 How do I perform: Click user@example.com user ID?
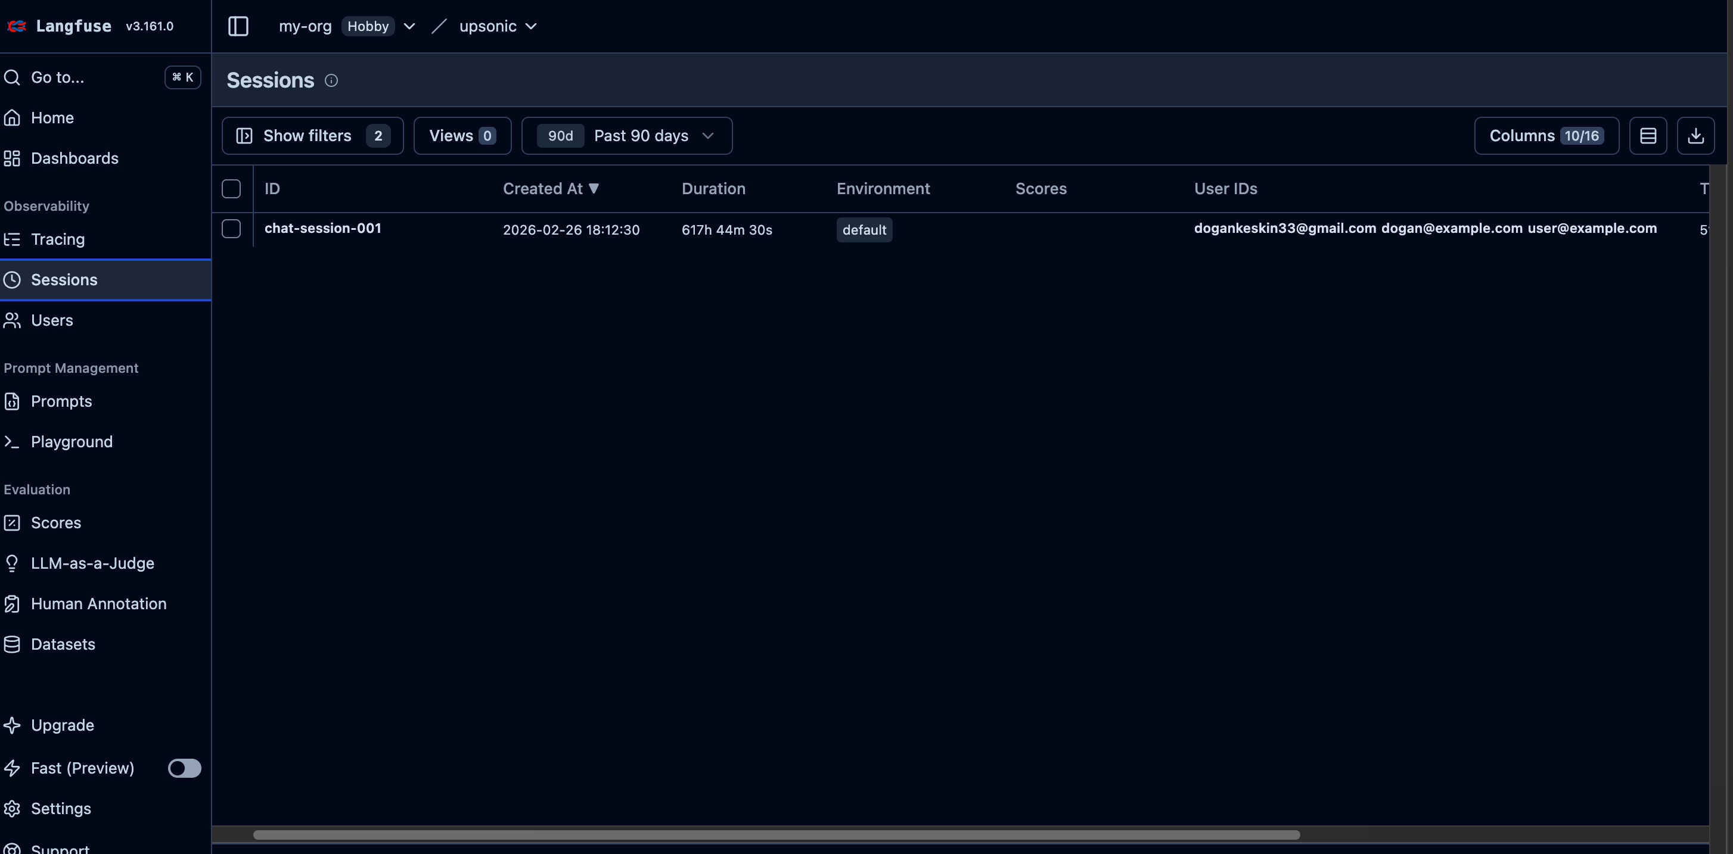(x=1592, y=229)
